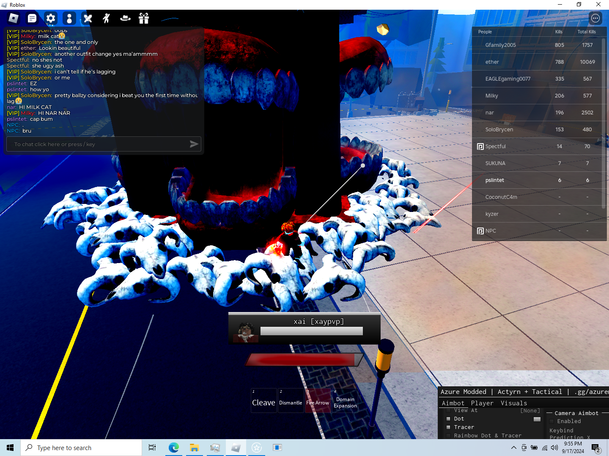Select Fire Arrow ability slot 3

click(x=318, y=400)
